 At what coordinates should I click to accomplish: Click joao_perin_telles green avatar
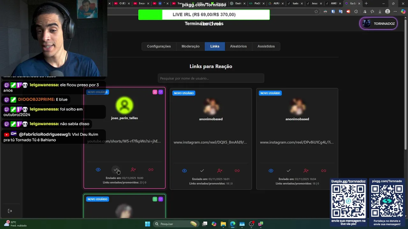tap(124, 105)
